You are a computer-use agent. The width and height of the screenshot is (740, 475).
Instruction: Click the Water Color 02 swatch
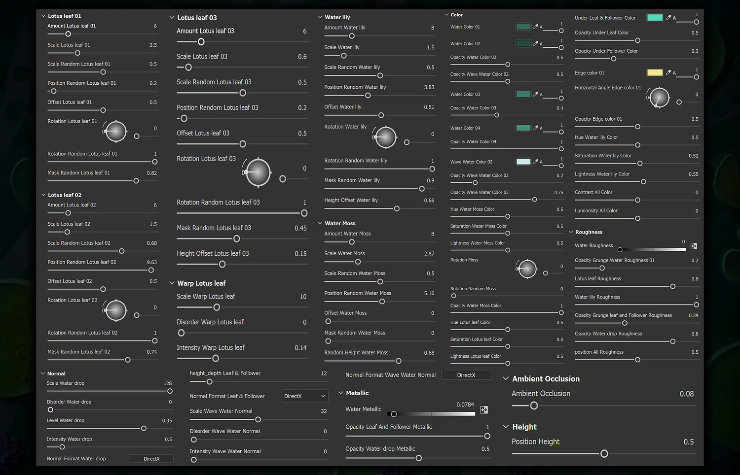coord(523,43)
